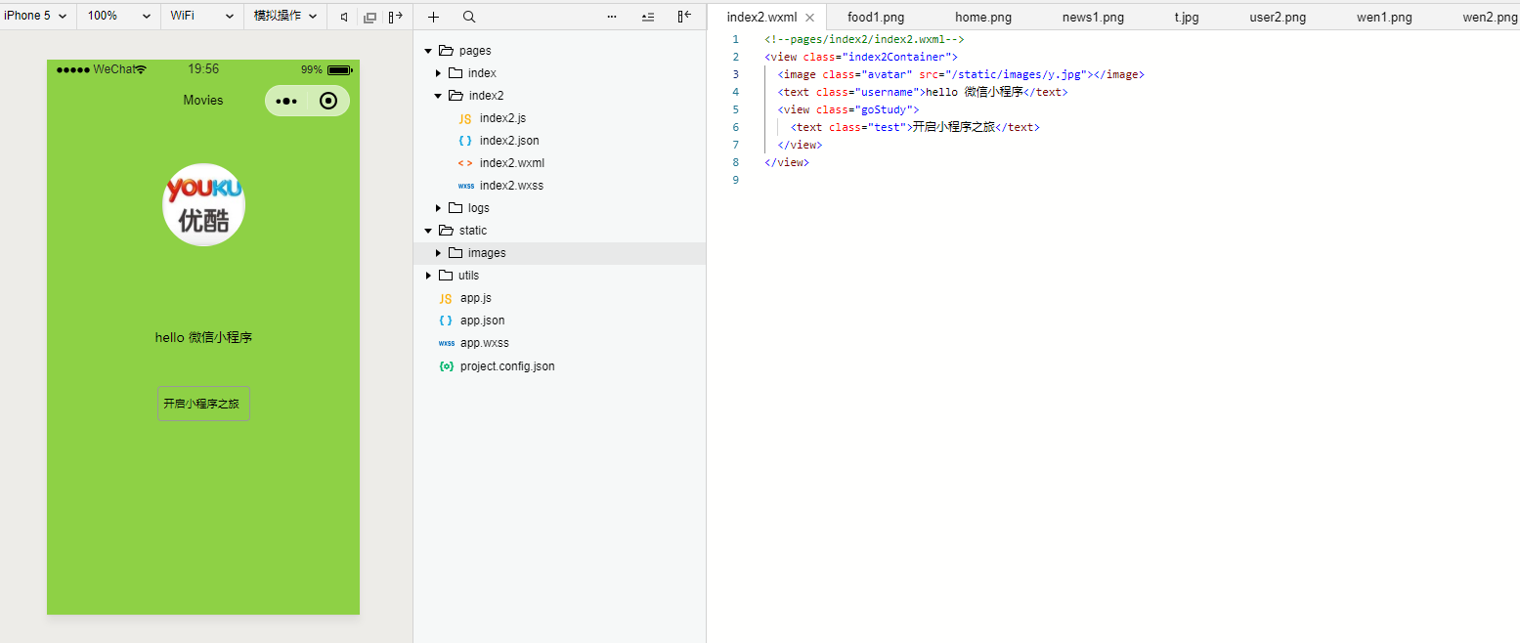Click code line 5 goStudy view tag
1520x643 pixels.
[847, 109]
